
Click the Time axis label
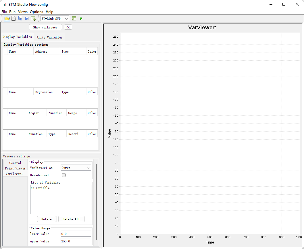(x=210, y=242)
